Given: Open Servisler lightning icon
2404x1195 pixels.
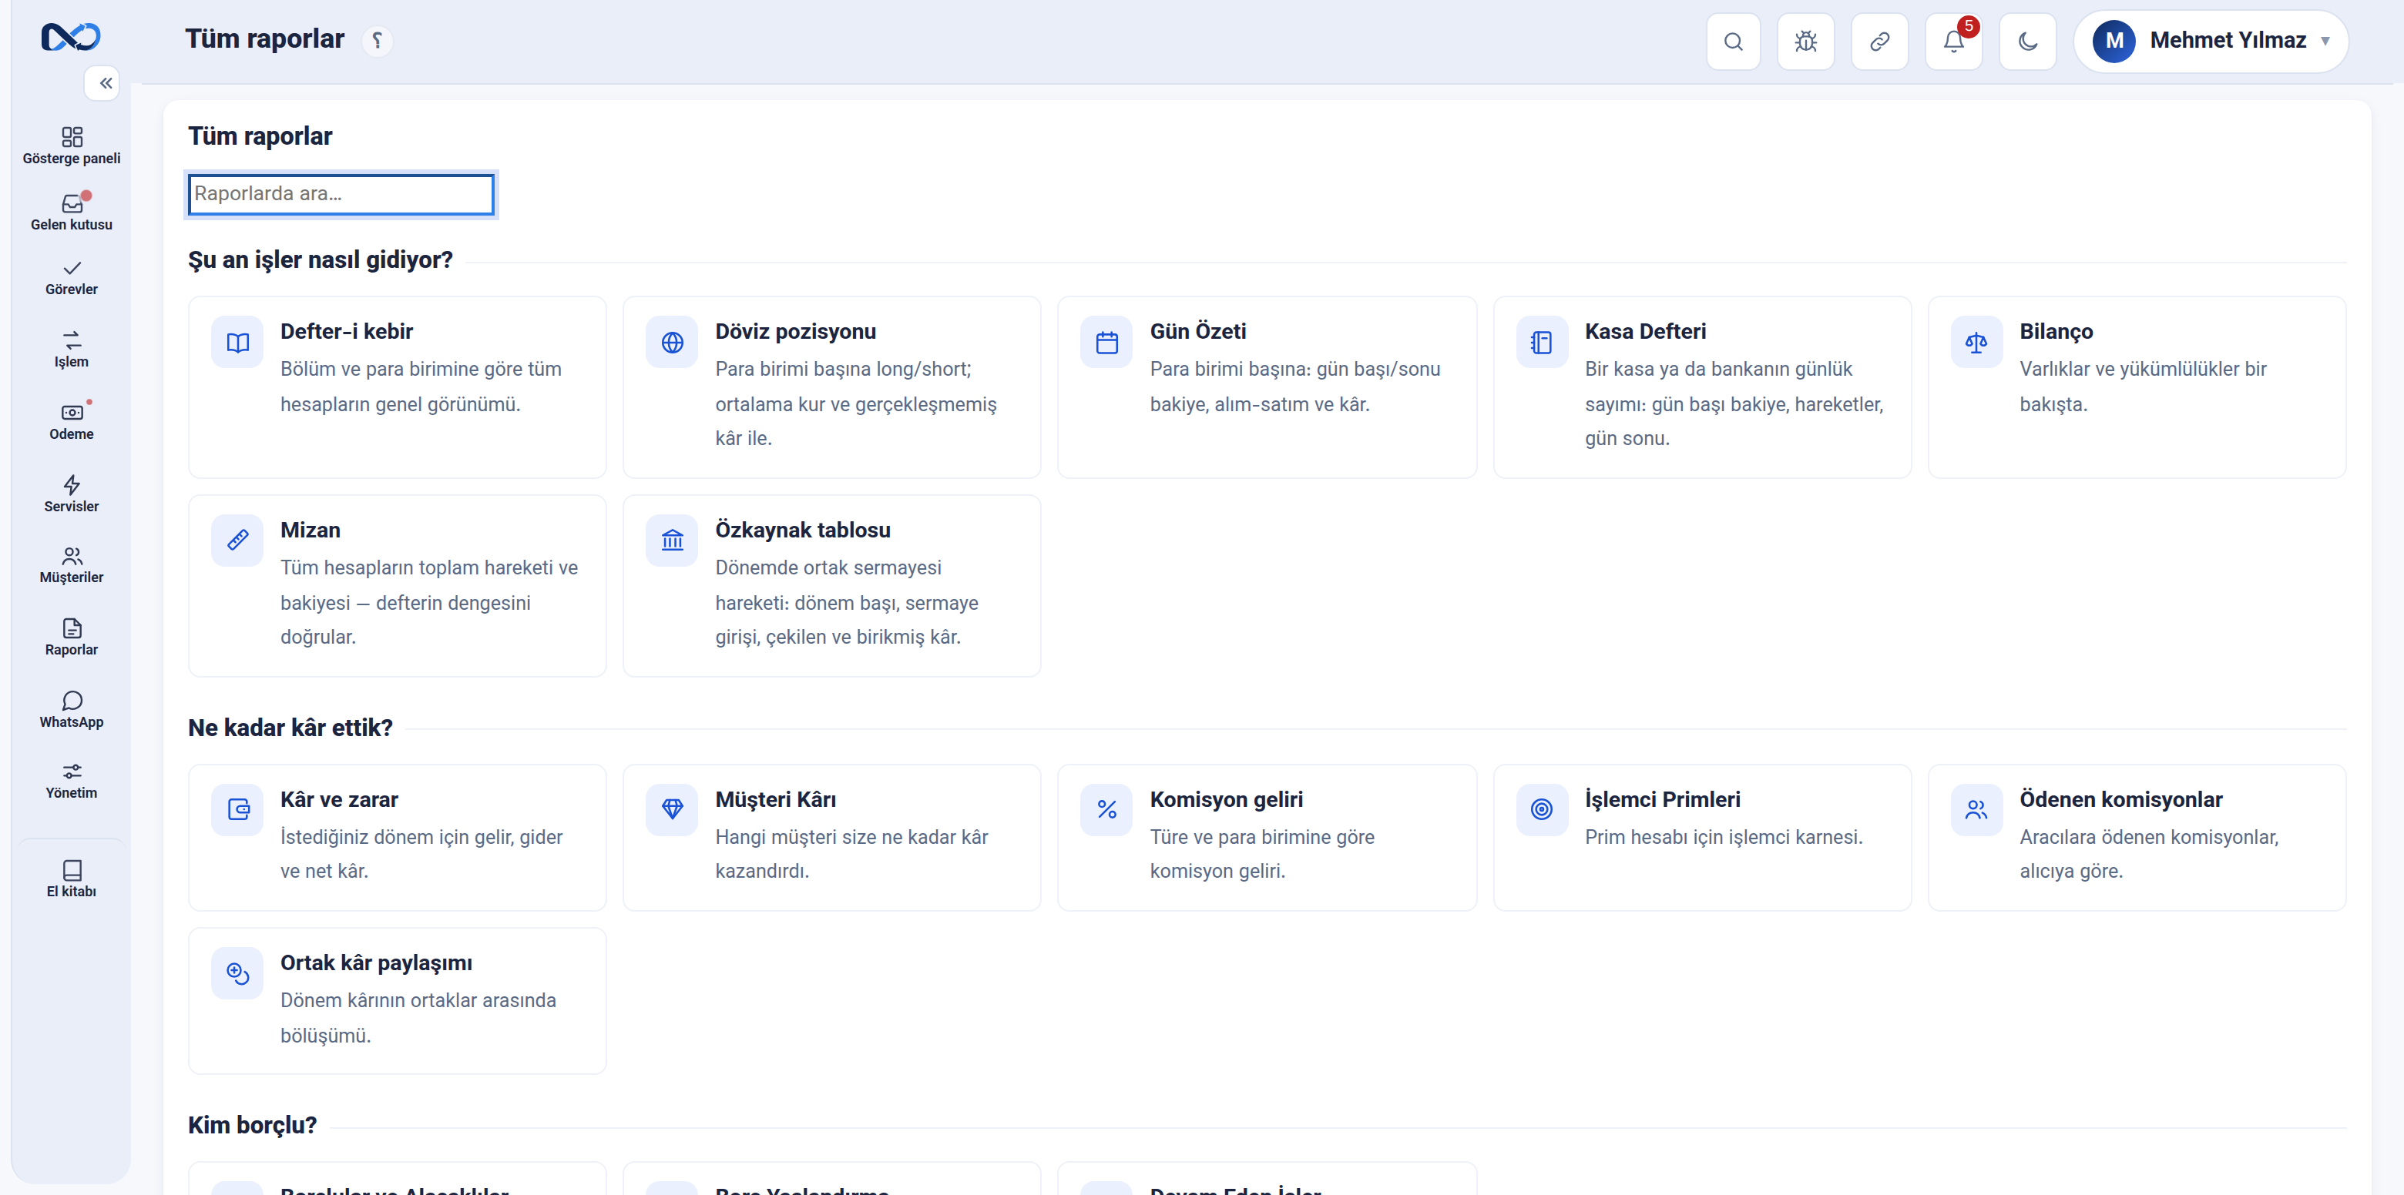Looking at the screenshot, I should click(x=72, y=494).
